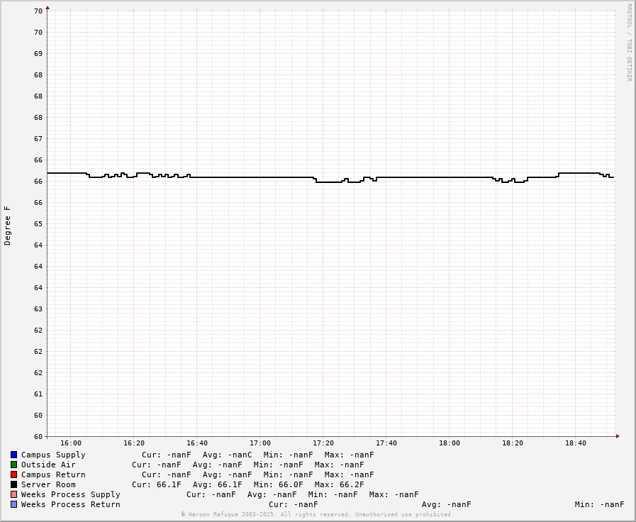Select the Outside Air legend label

point(48,465)
